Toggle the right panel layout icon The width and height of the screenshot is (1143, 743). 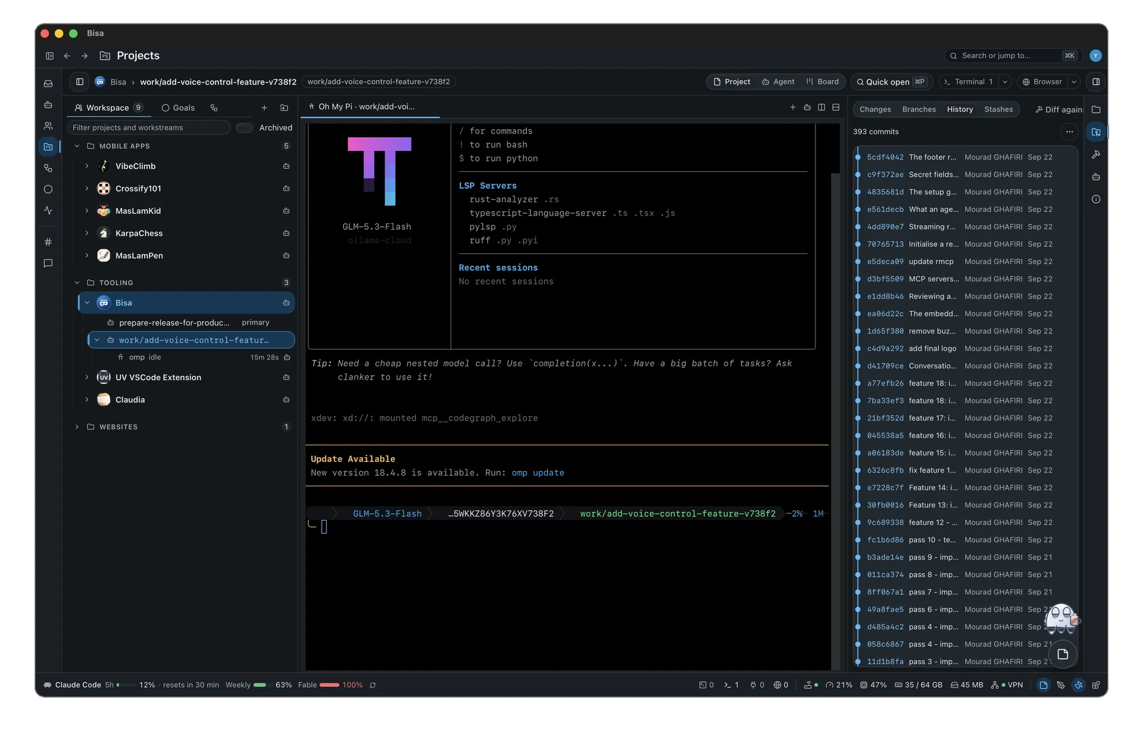tap(1096, 82)
